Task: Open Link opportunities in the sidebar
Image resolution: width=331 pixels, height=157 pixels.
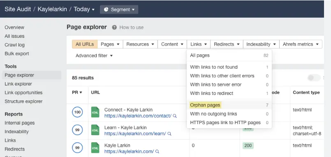Action: click(x=23, y=92)
